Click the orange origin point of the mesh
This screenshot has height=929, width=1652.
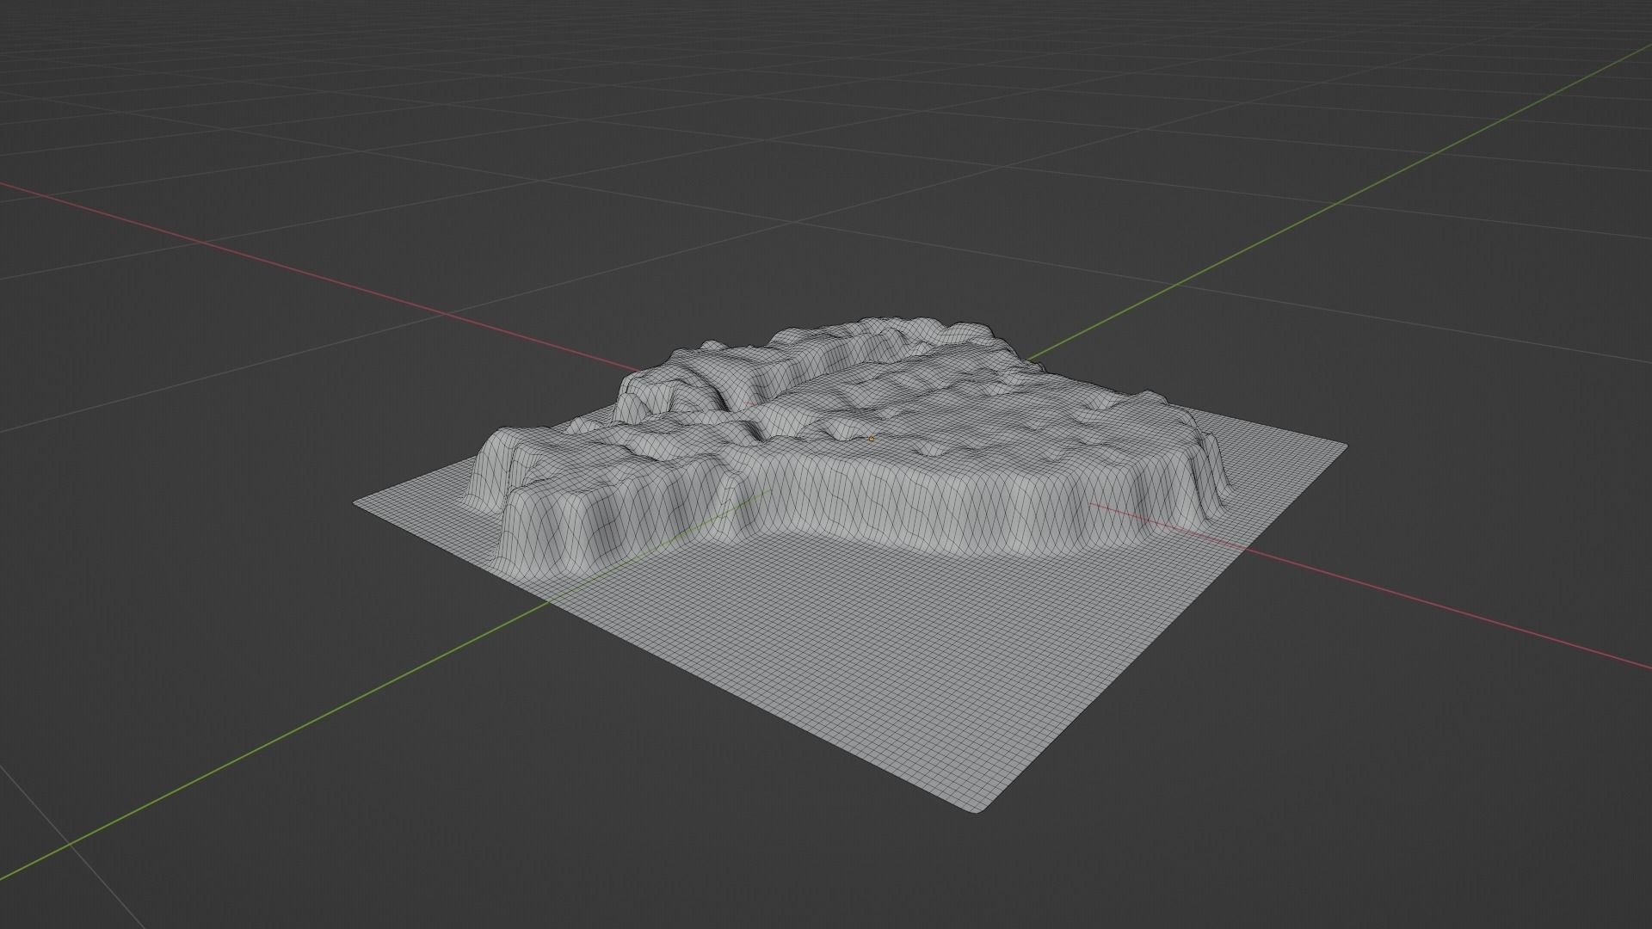pos(871,439)
